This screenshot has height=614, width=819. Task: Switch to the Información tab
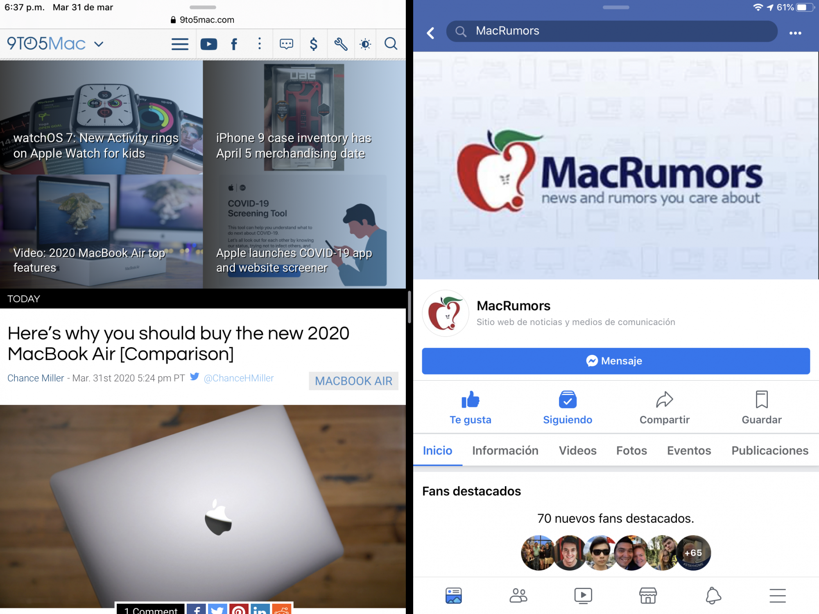[x=505, y=450]
